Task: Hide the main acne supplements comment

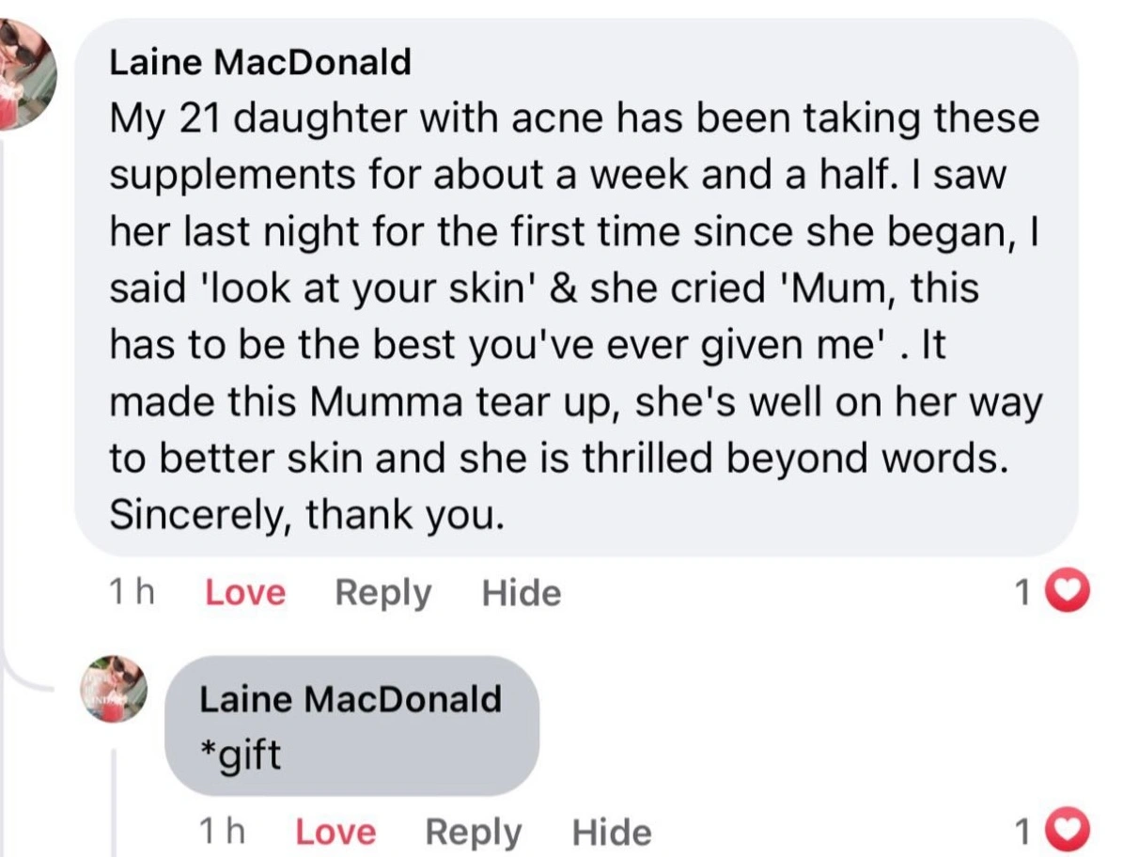Action: click(x=521, y=593)
